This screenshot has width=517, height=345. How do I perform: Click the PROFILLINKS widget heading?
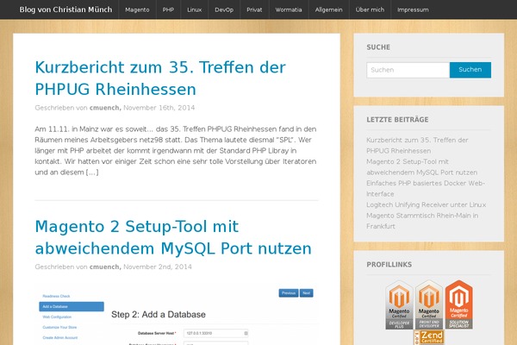[389, 265]
